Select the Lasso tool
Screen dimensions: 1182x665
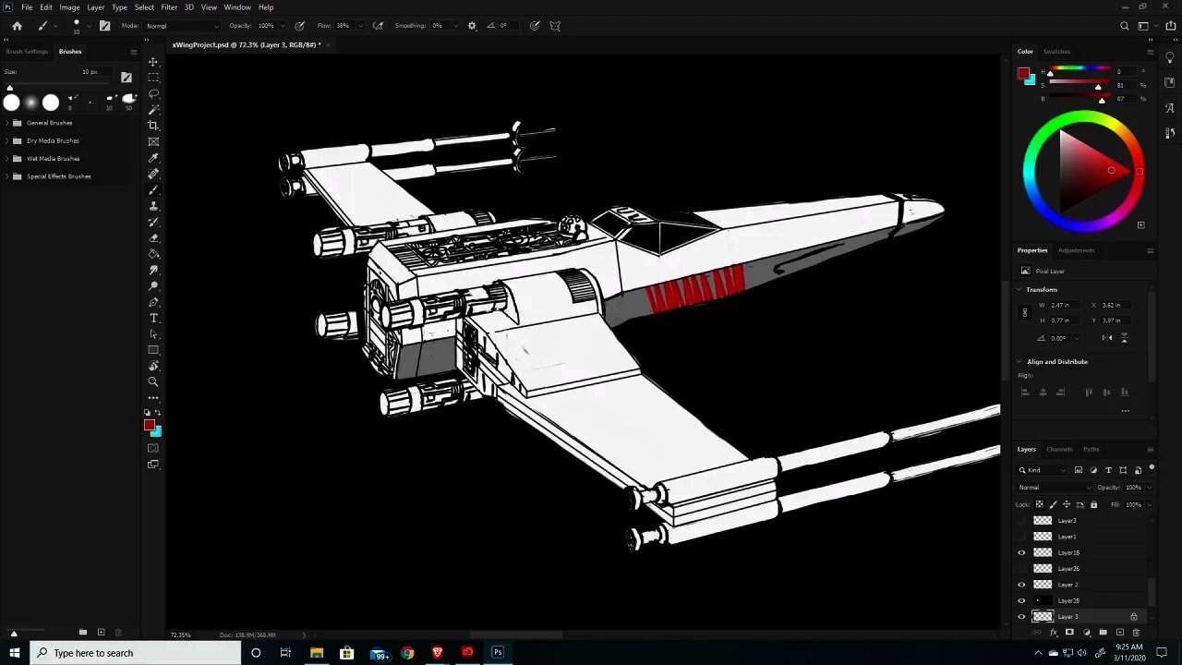tap(153, 93)
